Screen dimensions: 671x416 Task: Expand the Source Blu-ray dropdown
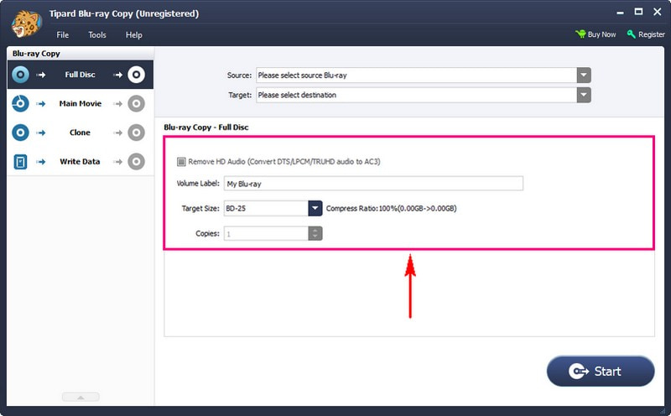[584, 75]
